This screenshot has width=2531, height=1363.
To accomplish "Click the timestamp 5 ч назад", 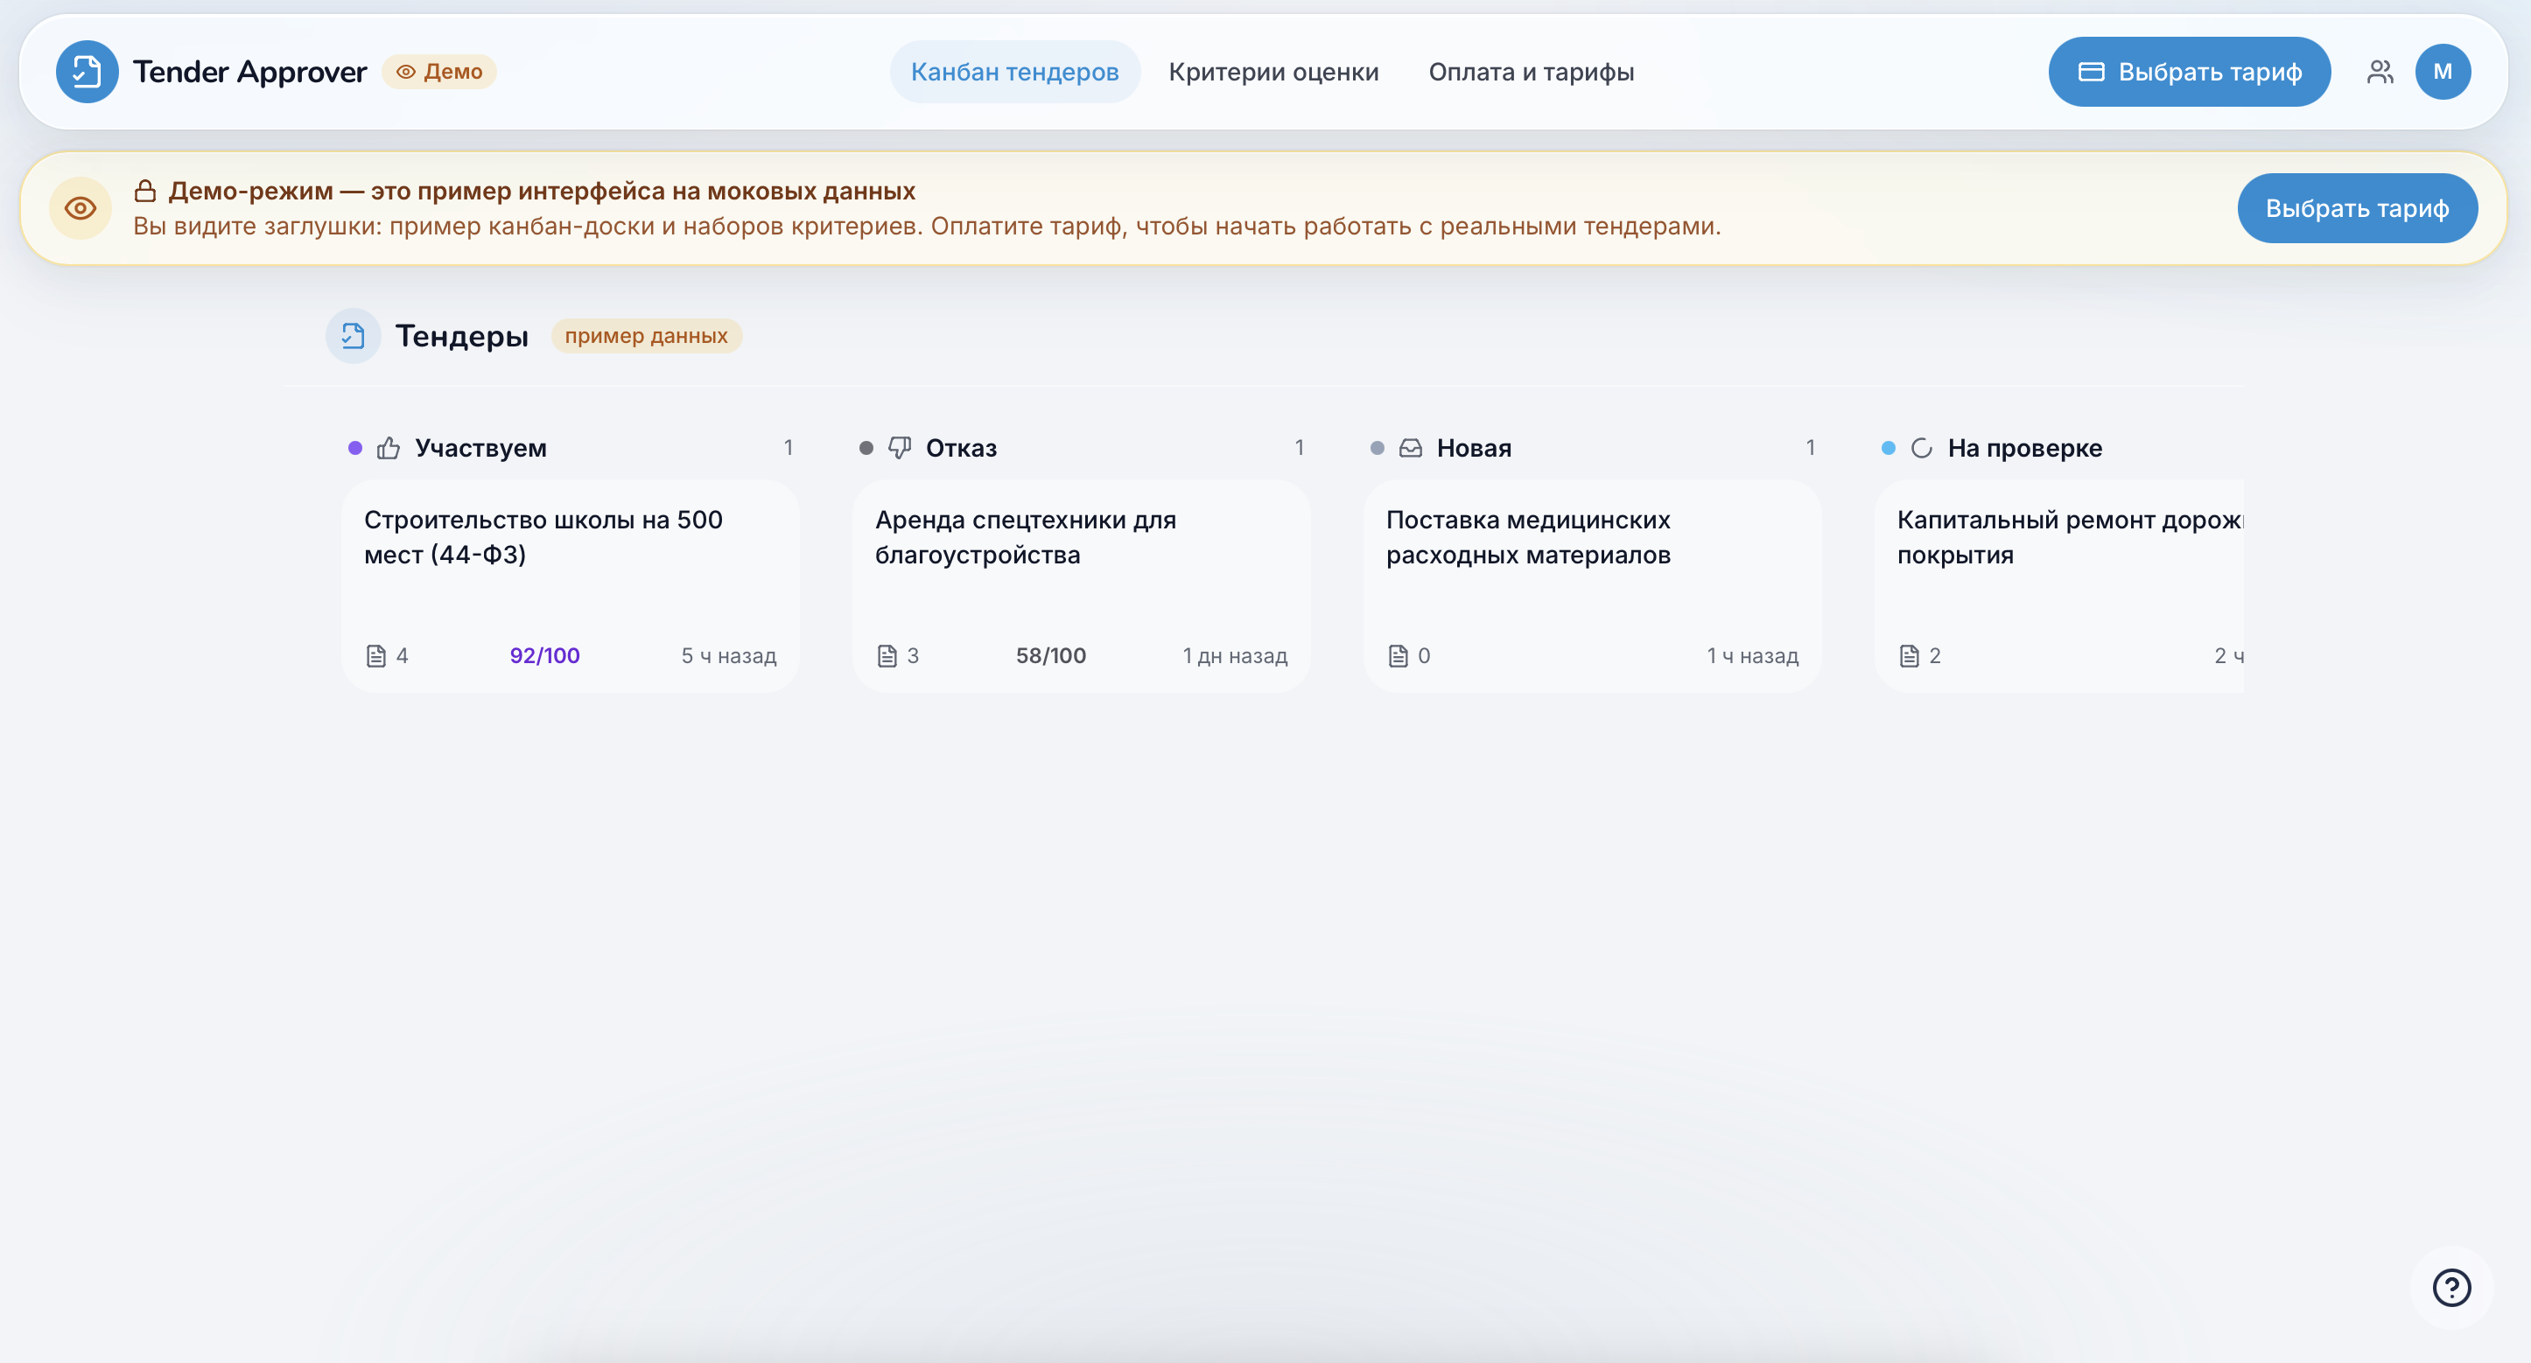I will 729,656.
